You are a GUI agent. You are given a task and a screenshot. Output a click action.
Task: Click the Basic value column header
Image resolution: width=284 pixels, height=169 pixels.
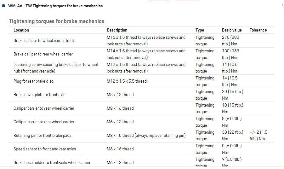point(232,30)
